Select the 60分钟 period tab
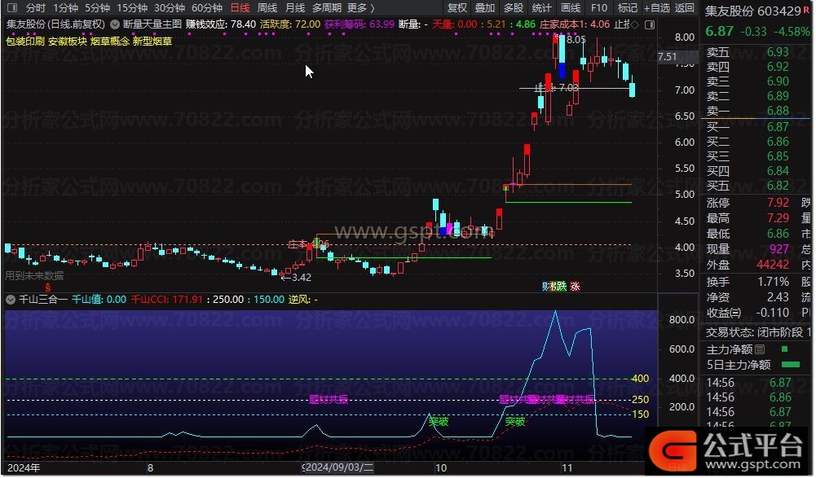The height and width of the screenshot is (478, 816). point(207,8)
